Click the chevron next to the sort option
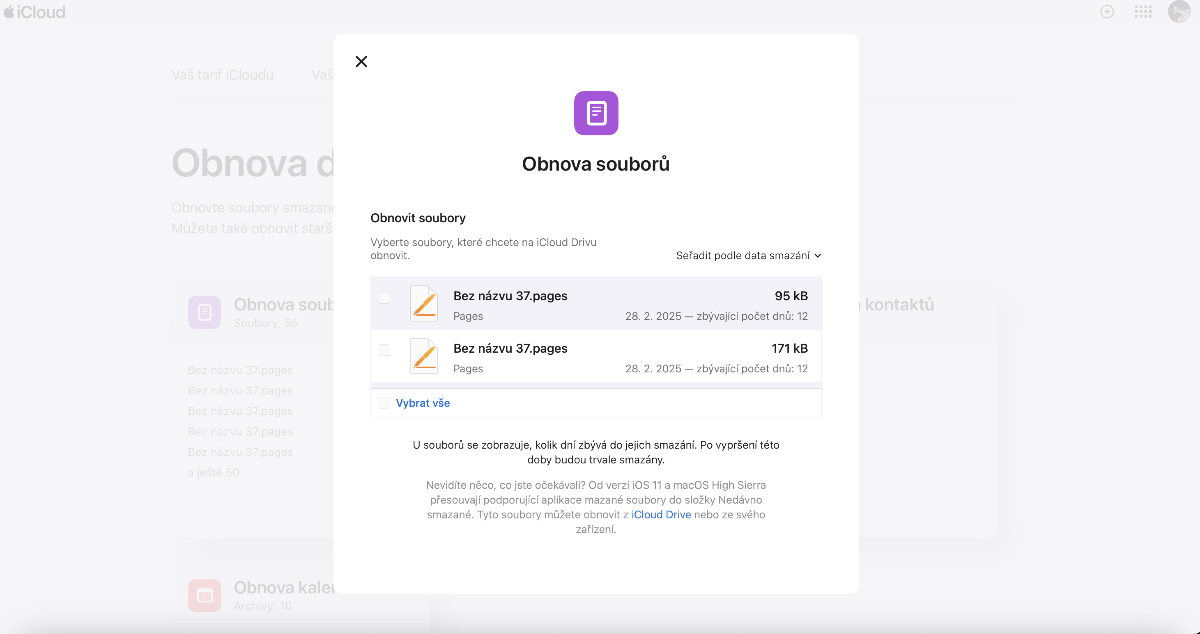The image size is (1200, 634). [818, 255]
